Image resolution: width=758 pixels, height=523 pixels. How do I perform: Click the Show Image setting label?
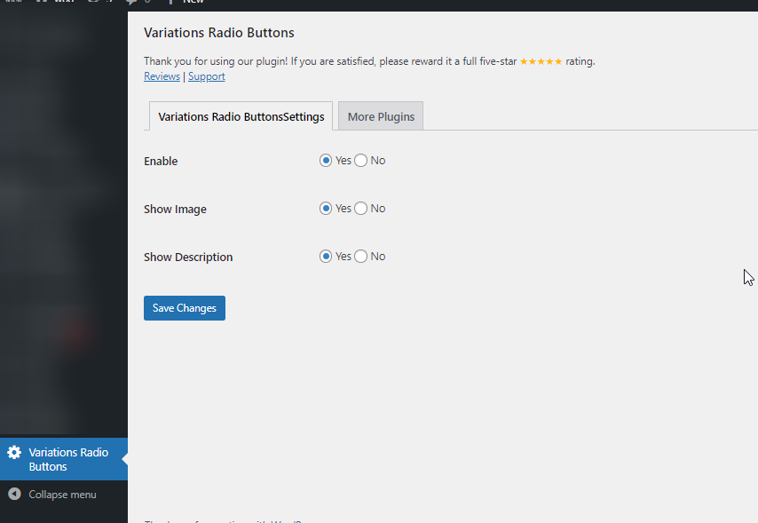pos(175,209)
